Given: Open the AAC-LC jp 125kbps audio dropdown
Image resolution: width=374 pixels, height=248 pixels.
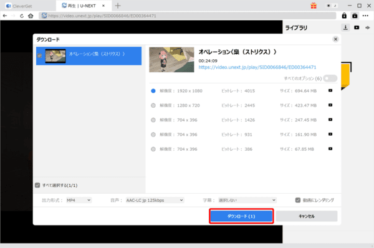Looking at the screenshot, I should (x=155, y=200).
